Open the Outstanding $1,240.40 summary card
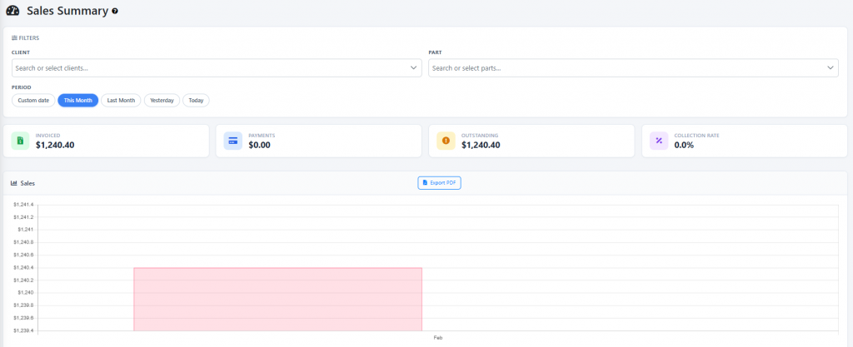 coord(533,141)
